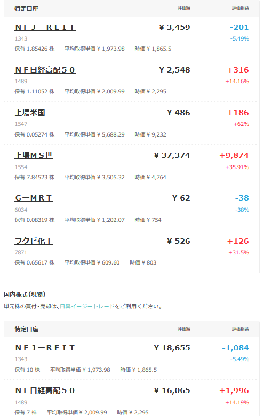Open the フクビ化工 stock link
The image size is (264, 416).
coord(34,241)
